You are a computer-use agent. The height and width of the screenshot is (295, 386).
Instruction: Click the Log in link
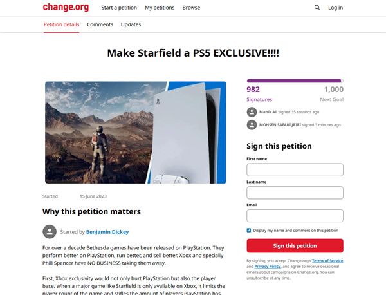pos(335,8)
